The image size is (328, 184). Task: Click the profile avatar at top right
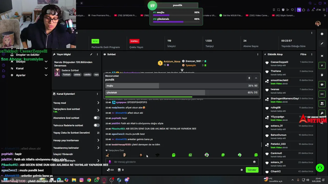click(318, 24)
